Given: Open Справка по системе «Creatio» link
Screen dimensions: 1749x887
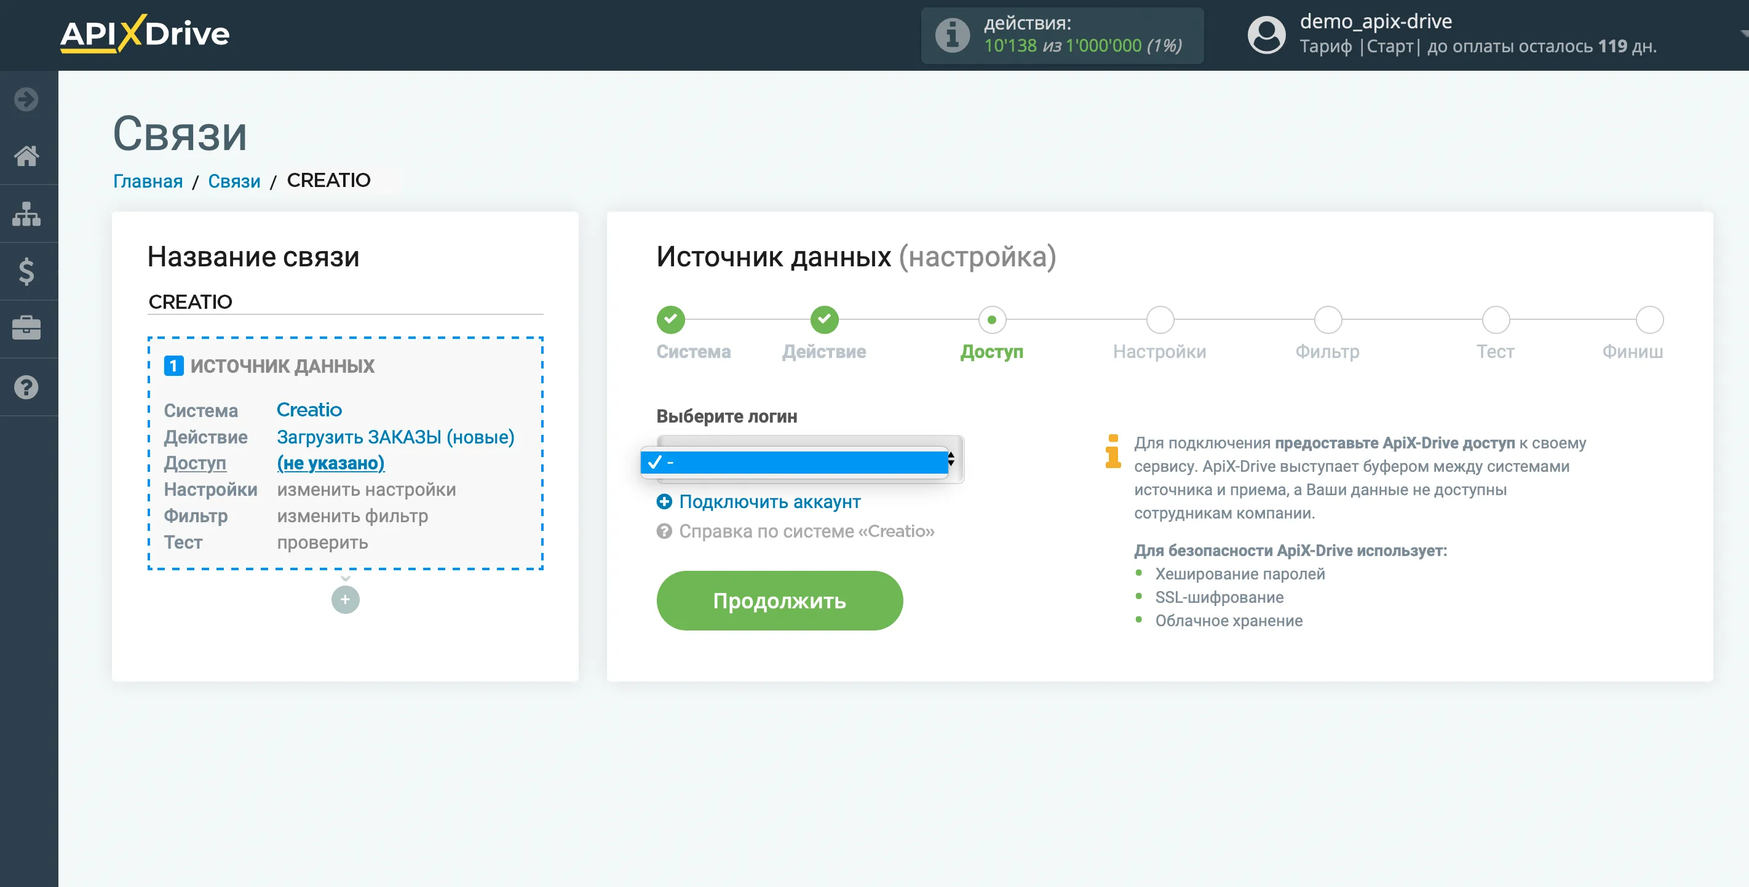Looking at the screenshot, I should (807, 531).
